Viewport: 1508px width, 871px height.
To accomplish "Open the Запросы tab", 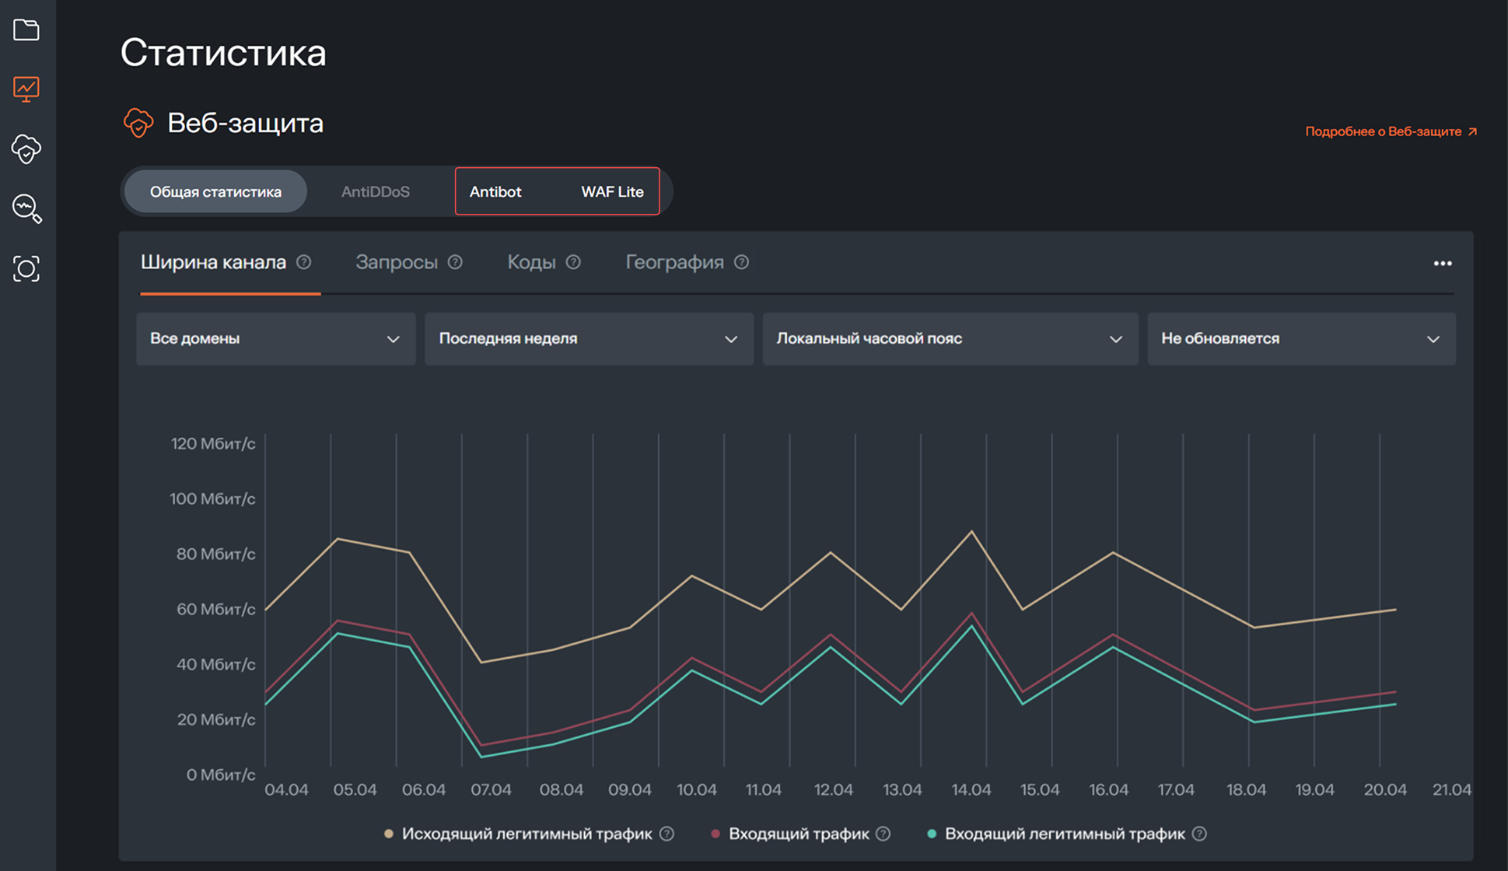I will pos(398,262).
